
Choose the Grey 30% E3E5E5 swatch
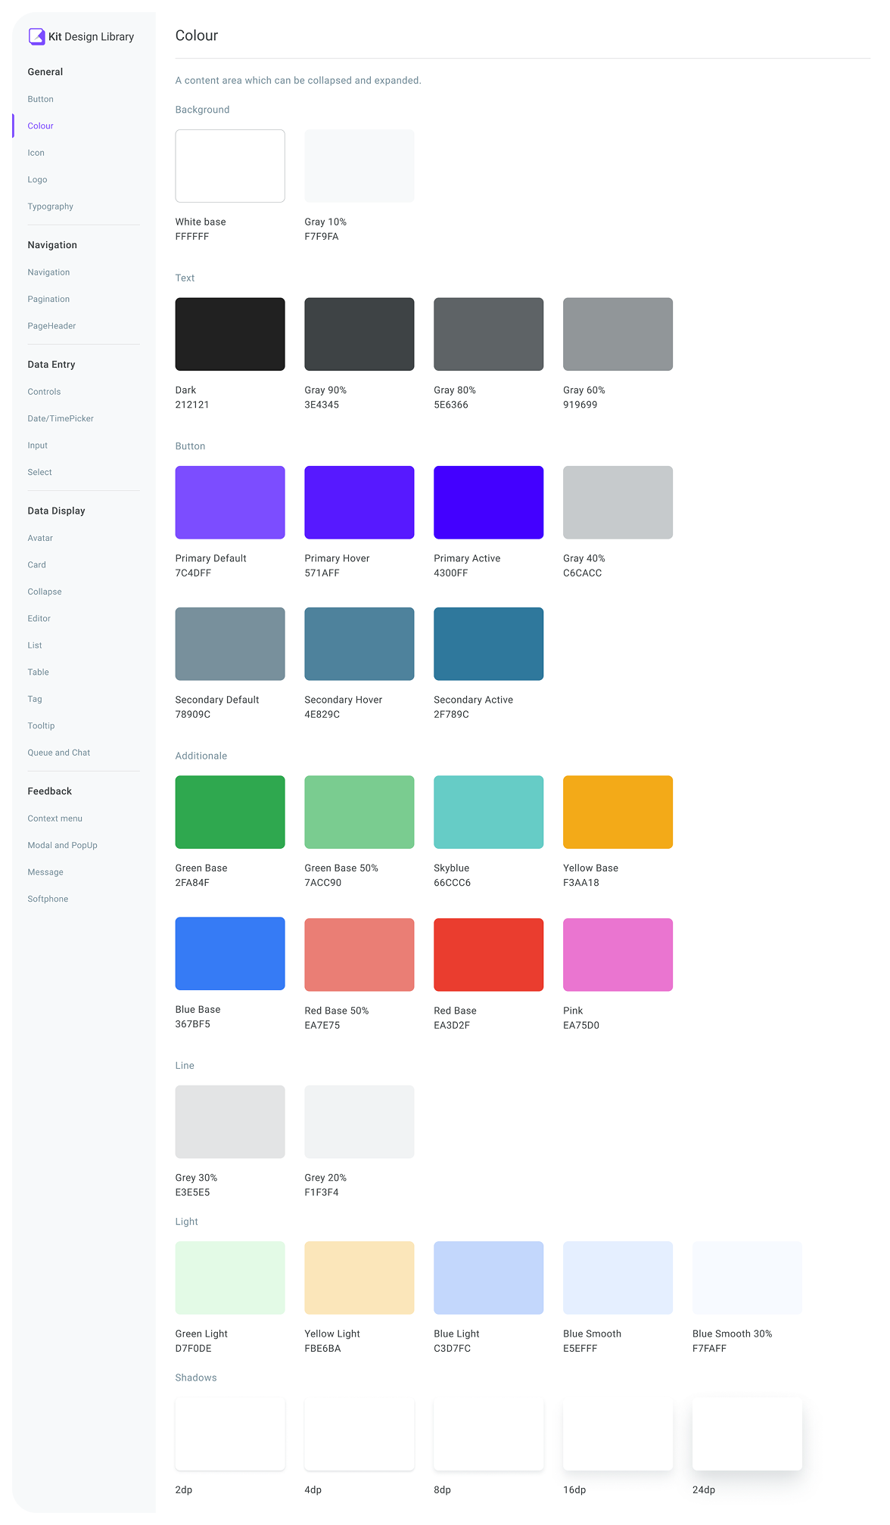[x=230, y=1122]
